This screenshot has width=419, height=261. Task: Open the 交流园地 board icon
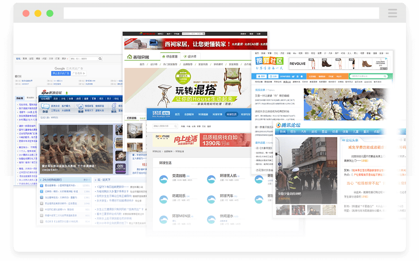tap(164, 178)
